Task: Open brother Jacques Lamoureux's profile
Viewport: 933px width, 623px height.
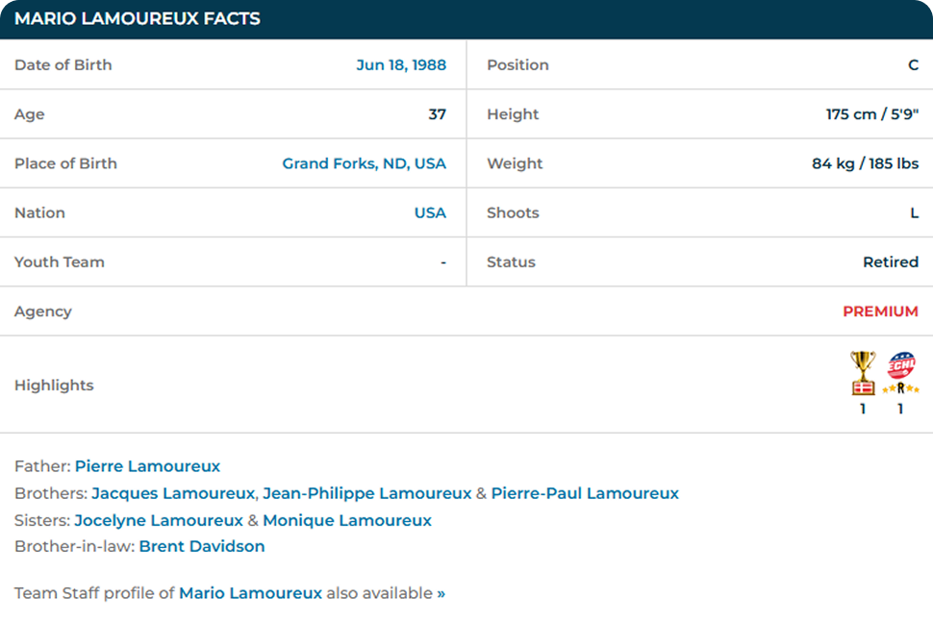Action: [173, 493]
